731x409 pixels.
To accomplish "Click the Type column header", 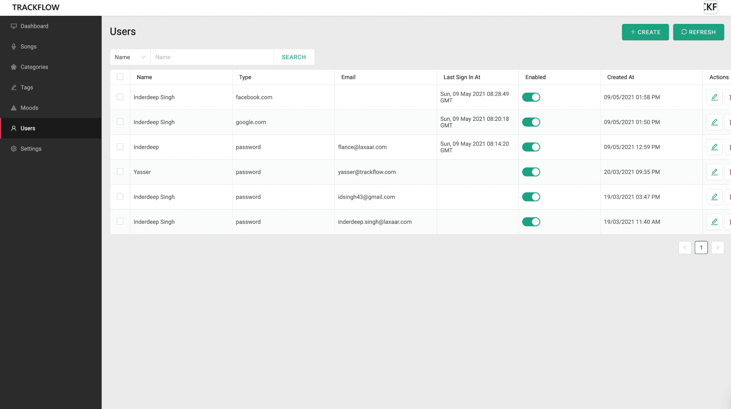I will pos(283,77).
